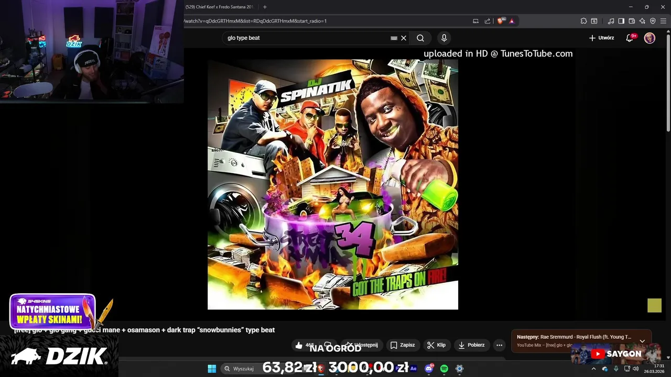Click the gear-shaped taskbar app icon
671x377 pixels.
coord(459,369)
